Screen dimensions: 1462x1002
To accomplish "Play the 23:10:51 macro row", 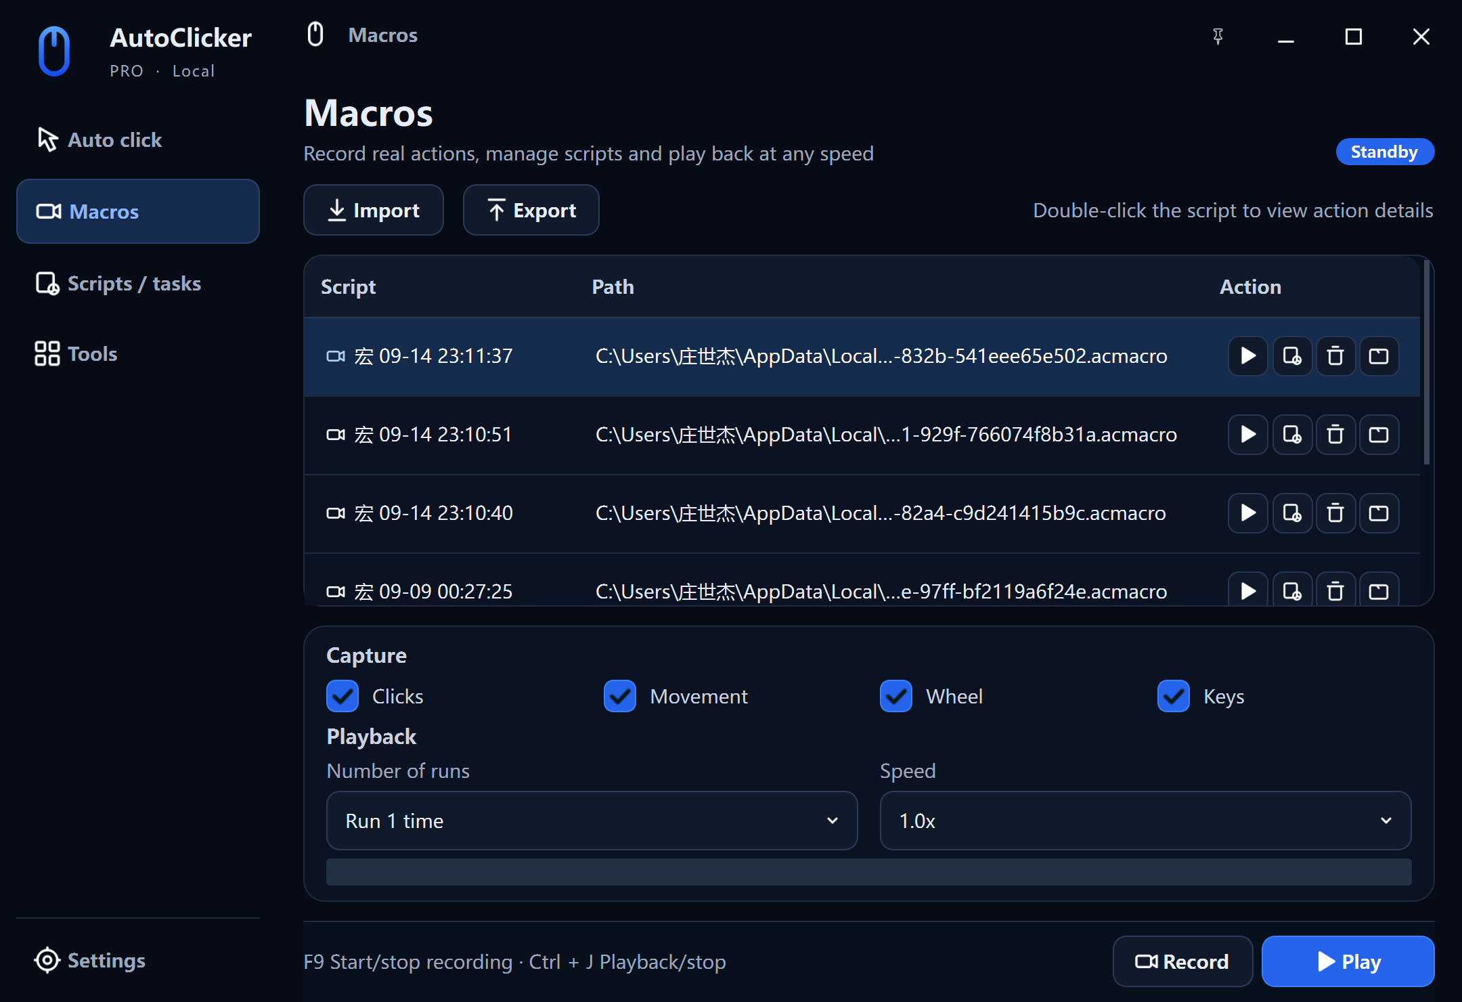I will coord(1248,435).
